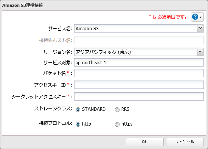Click the は必須項目です notice text

(x=168, y=17)
